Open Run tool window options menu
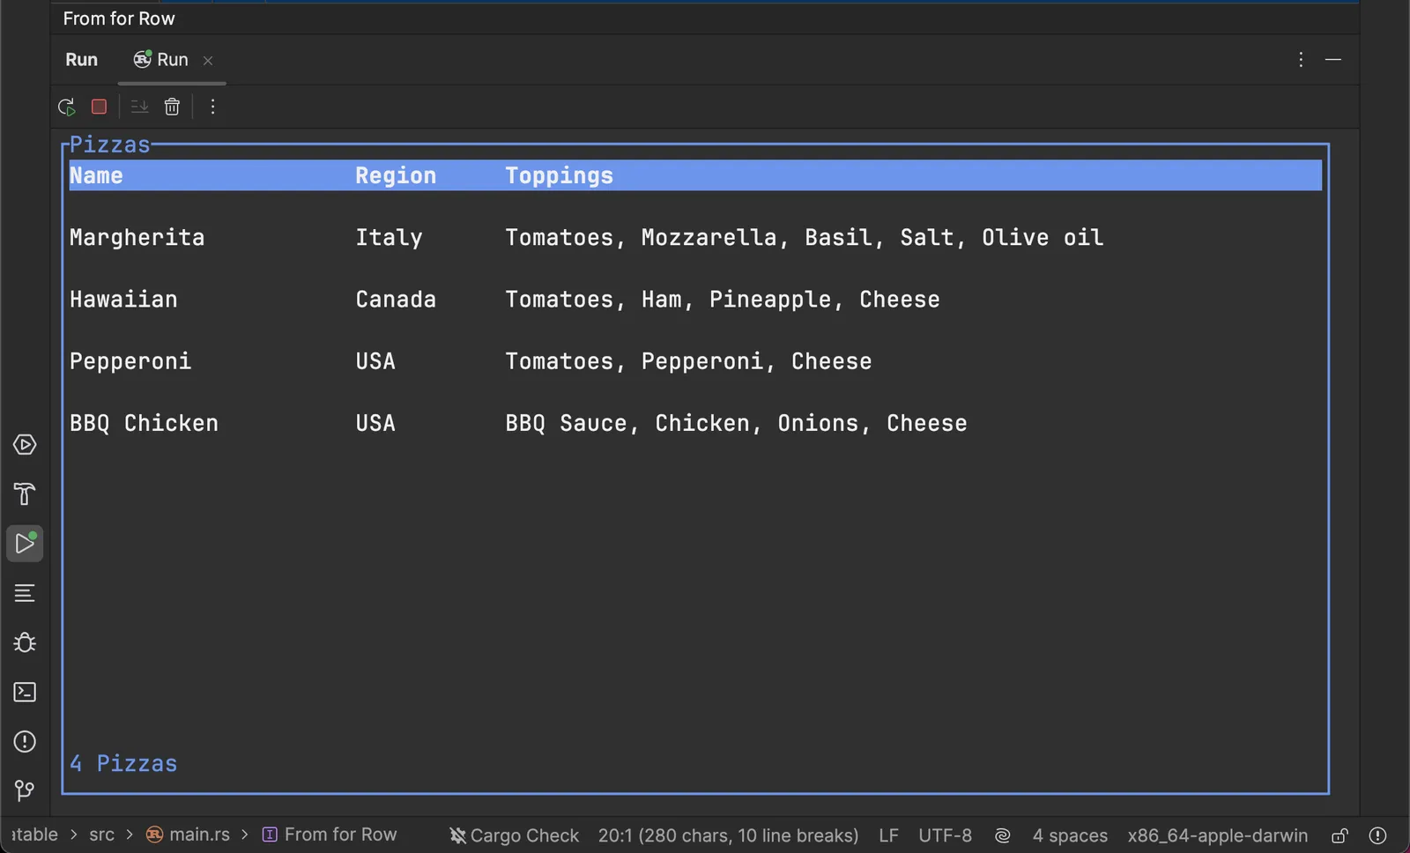 (1301, 60)
